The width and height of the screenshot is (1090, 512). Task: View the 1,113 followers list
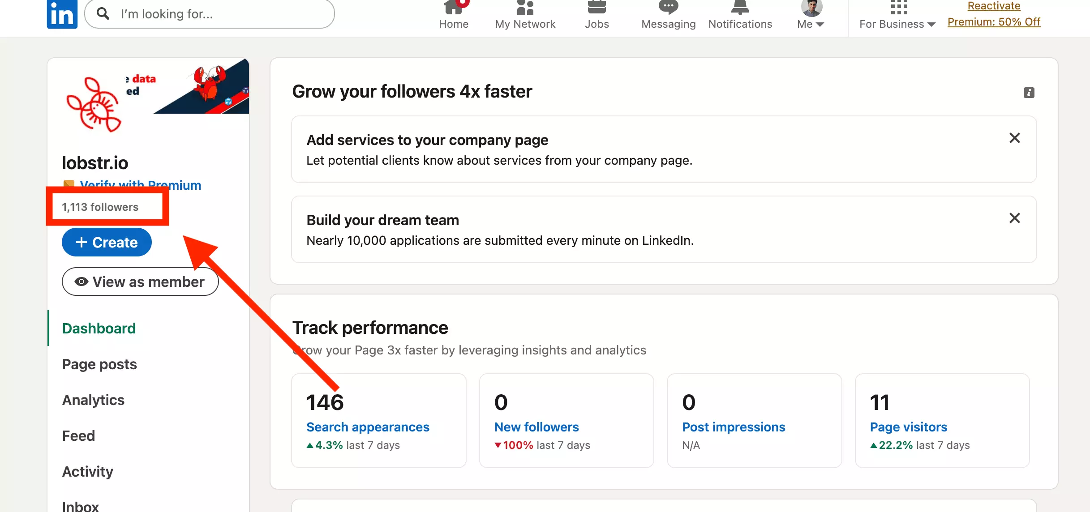click(x=100, y=207)
